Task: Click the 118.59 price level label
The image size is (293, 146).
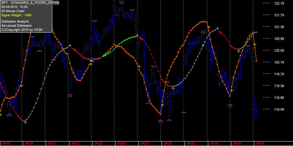Action: click(279, 109)
